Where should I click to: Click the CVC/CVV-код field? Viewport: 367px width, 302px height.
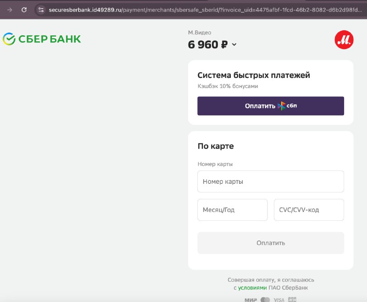pyautogui.click(x=309, y=210)
